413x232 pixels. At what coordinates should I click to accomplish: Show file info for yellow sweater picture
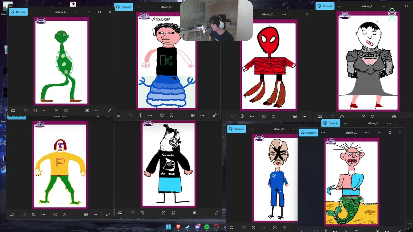[x=34, y=214]
